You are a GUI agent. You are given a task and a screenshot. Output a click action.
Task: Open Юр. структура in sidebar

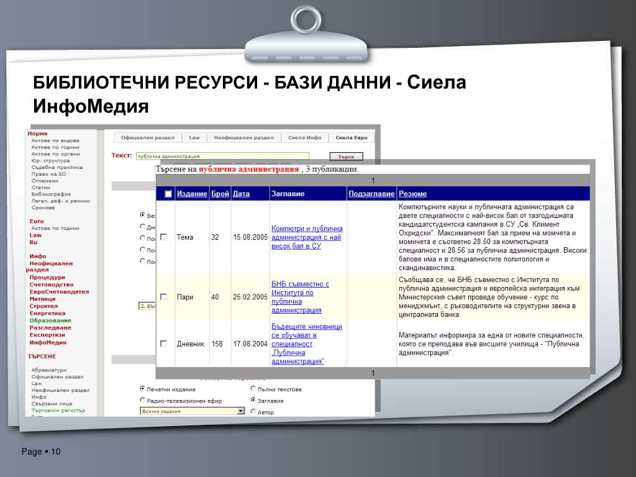(x=50, y=161)
